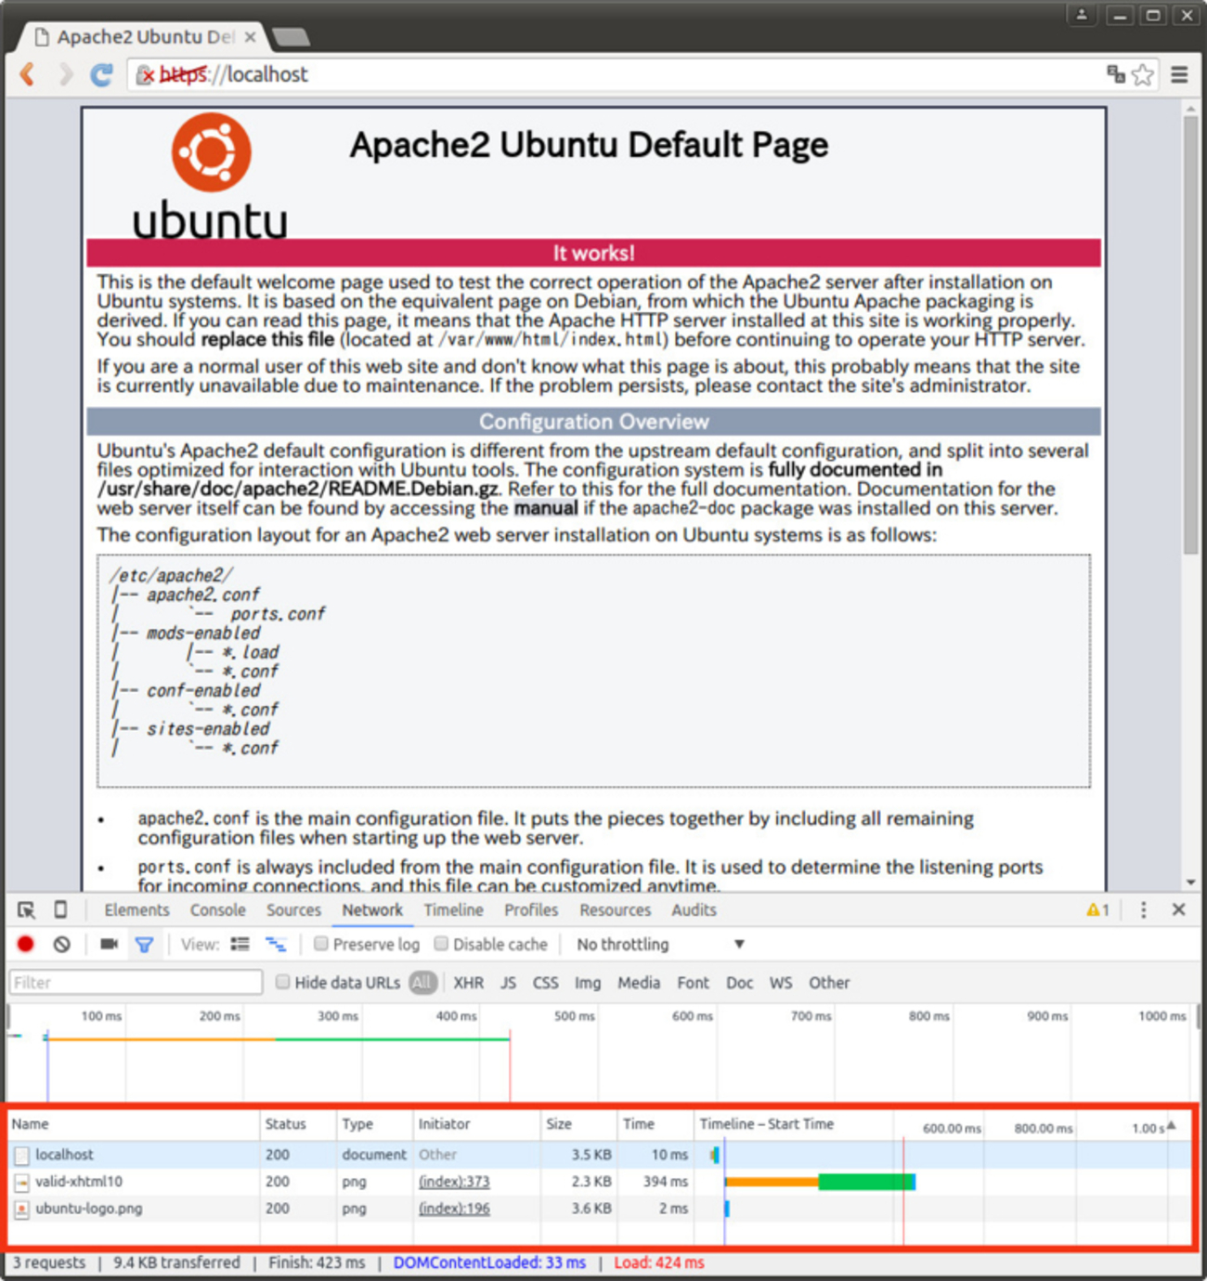This screenshot has width=1207, height=1281.
Task: Open the Chrome hamburger menu
Action: (x=1179, y=74)
